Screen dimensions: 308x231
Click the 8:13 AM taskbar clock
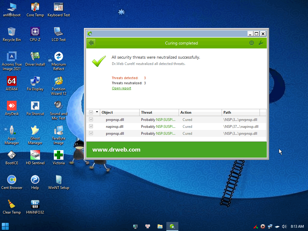coord(297,226)
